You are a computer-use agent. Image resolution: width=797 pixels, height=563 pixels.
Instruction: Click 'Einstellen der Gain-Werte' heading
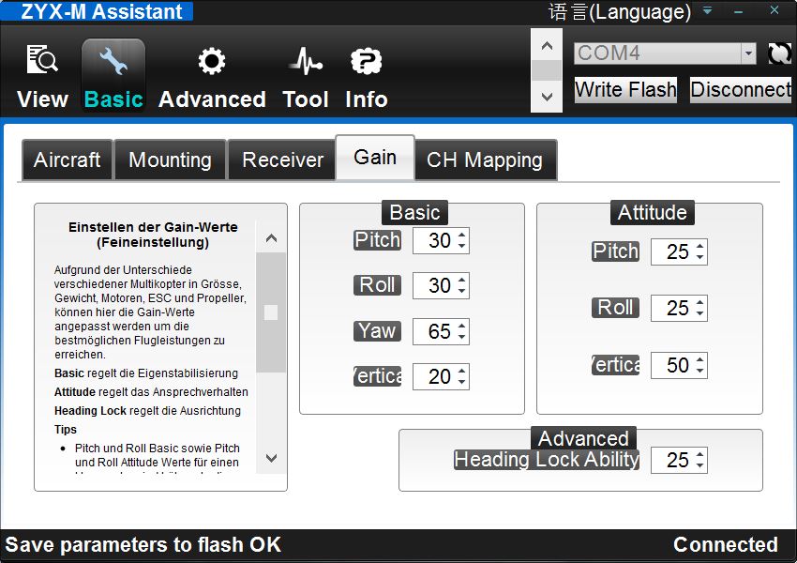tap(153, 227)
